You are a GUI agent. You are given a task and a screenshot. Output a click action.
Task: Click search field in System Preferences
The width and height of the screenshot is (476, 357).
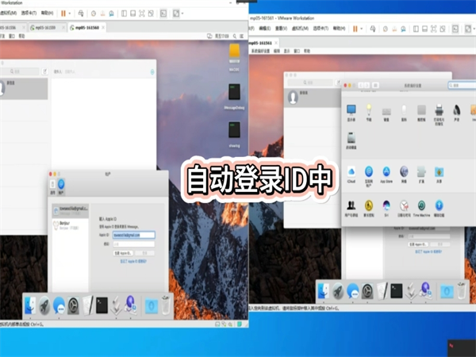(462, 84)
